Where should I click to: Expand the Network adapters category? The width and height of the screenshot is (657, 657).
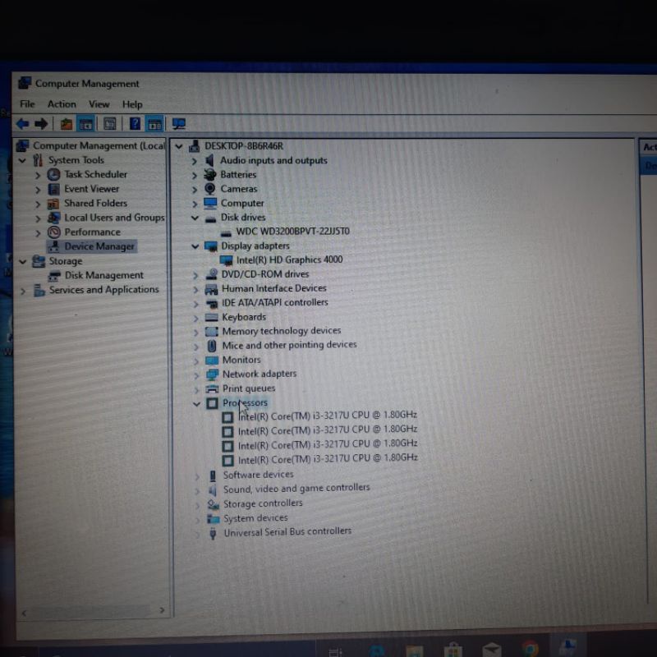point(195,374)
